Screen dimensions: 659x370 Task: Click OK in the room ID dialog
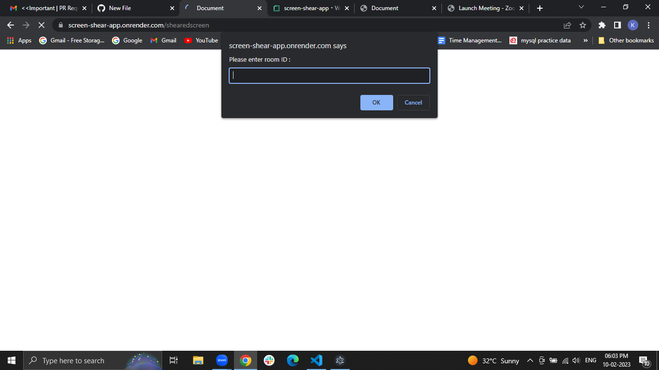tap(376, 103)
